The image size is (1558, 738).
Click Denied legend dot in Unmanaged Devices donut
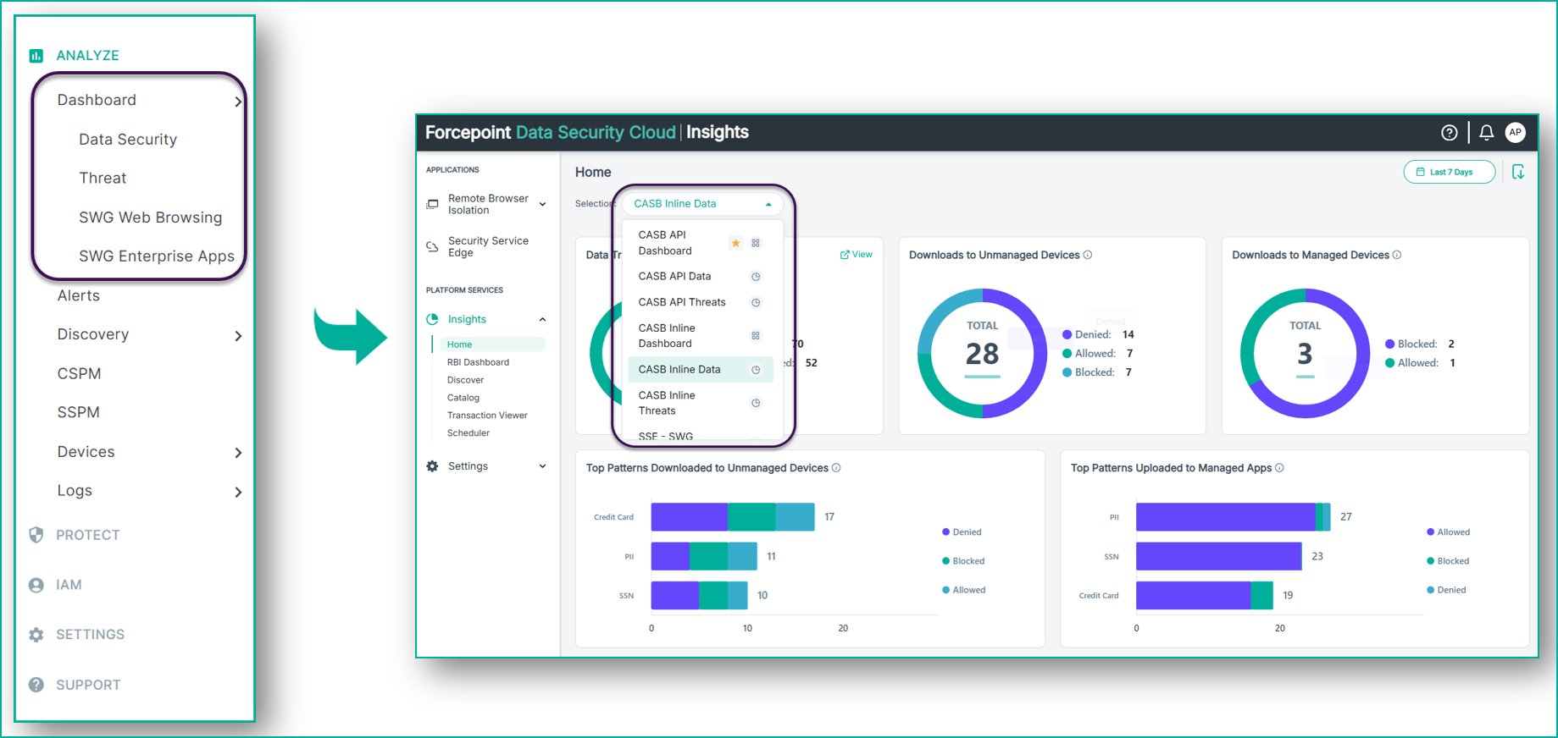1067,335
